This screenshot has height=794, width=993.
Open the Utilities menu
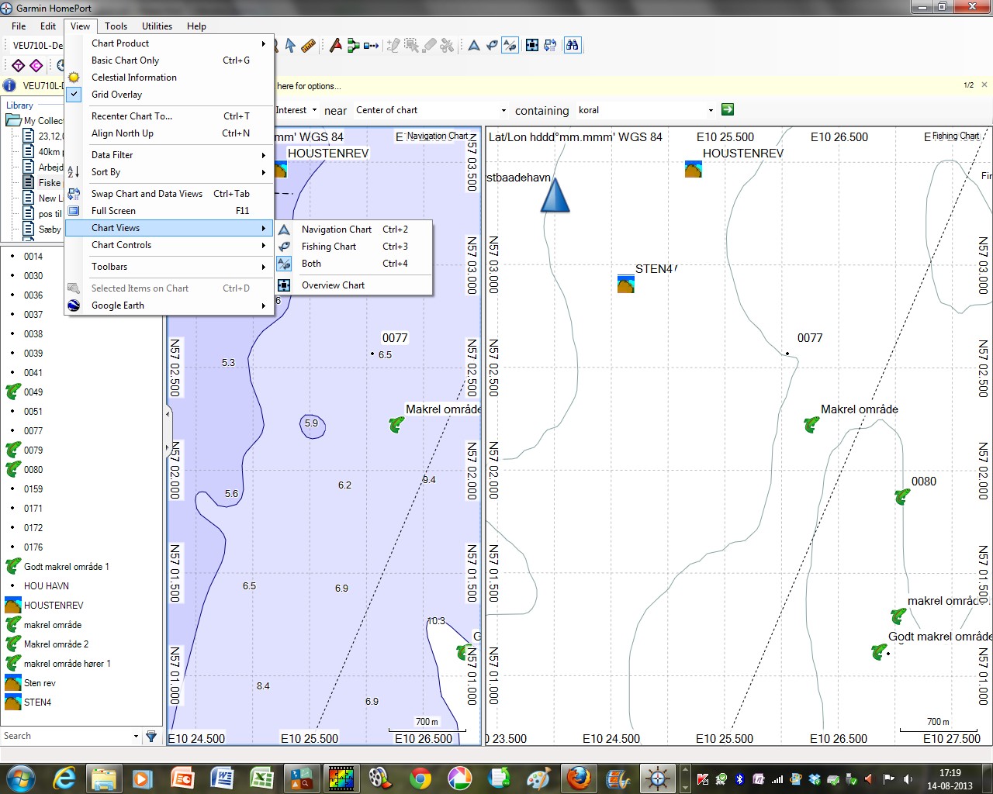point(157,26)
